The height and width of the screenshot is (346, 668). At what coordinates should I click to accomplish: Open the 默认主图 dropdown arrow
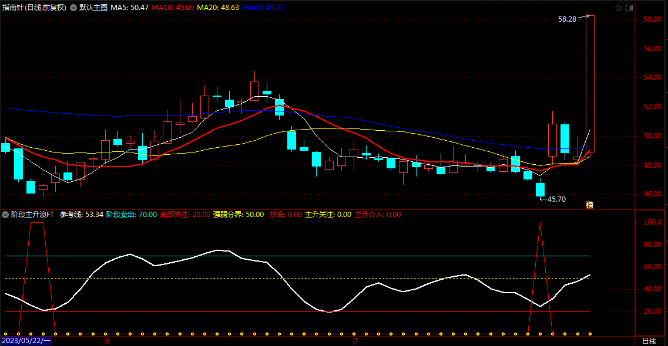[73, 8]
